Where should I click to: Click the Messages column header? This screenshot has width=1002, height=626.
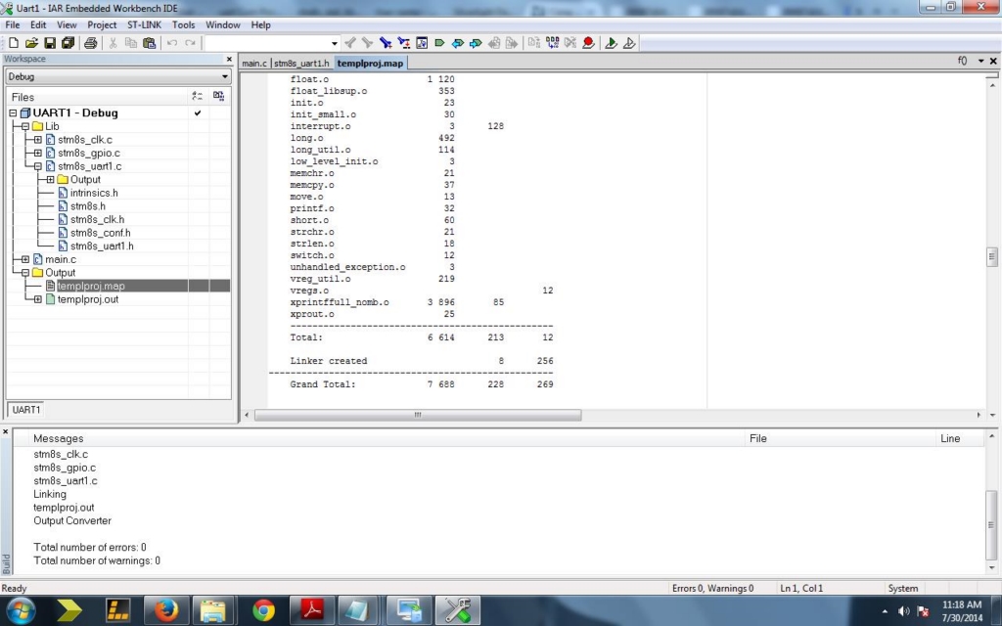(58, 438)
